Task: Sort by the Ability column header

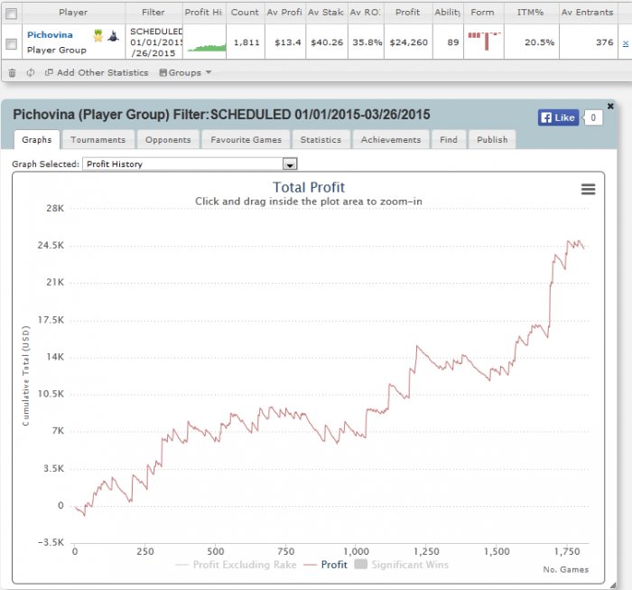Action: pos(448,13)
